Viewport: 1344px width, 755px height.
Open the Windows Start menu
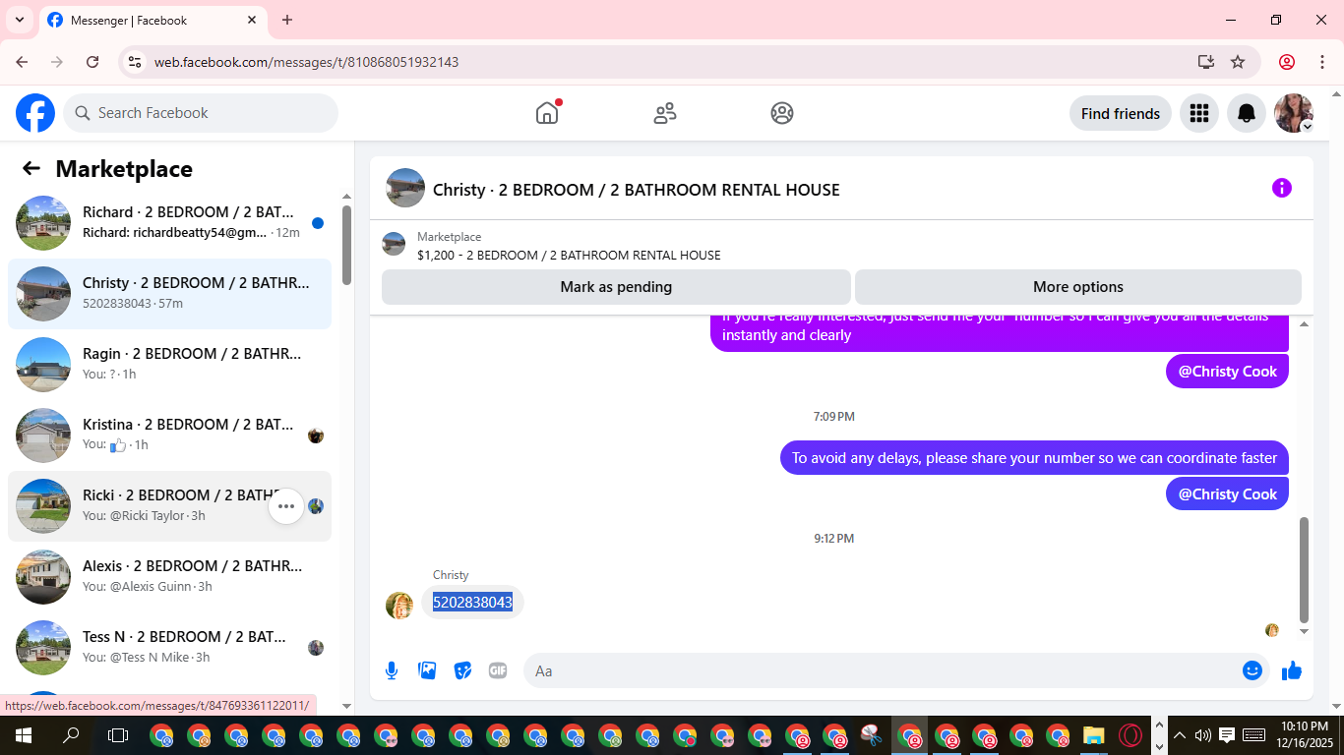click(x=23, y=735)
